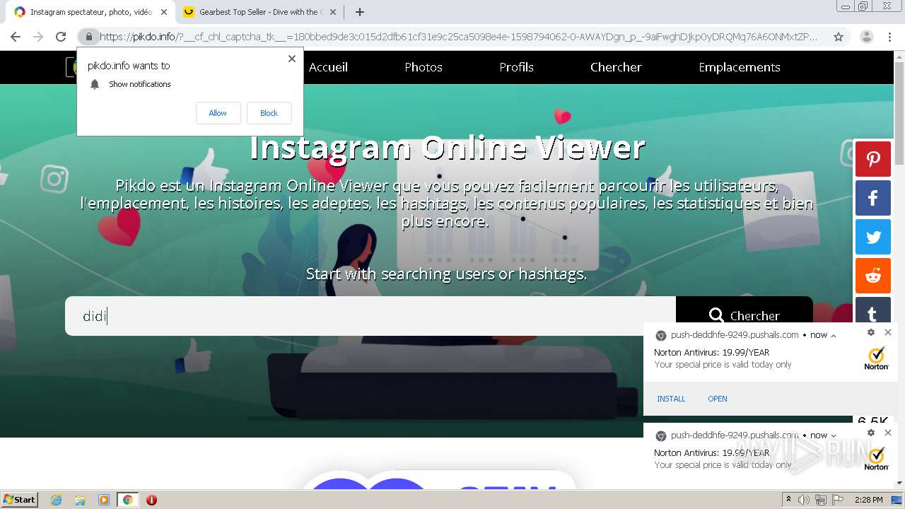Click the 2:28 PM taskbar clock
The width and height of the screenshot is (905, 509).
pos(868,500)
